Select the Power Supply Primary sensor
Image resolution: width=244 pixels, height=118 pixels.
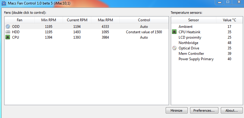(196, 59)
